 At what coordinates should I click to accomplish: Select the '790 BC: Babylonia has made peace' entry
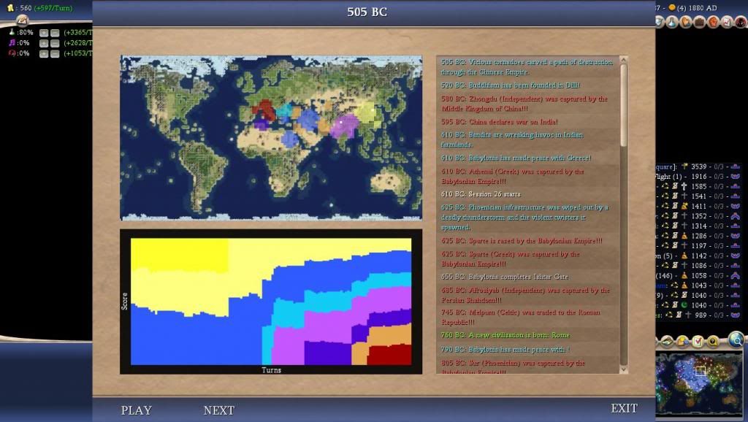click(527, 350)
